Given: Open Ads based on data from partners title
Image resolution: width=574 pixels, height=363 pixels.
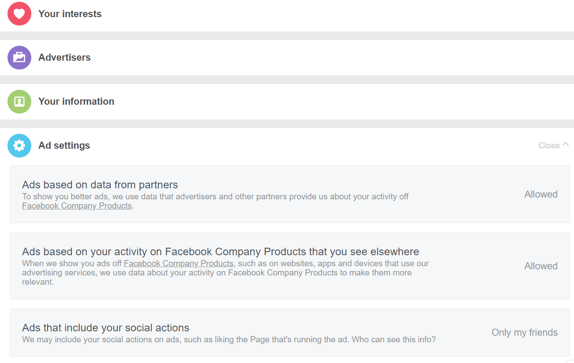Looking at the screenshot, I should click(100, 185).
